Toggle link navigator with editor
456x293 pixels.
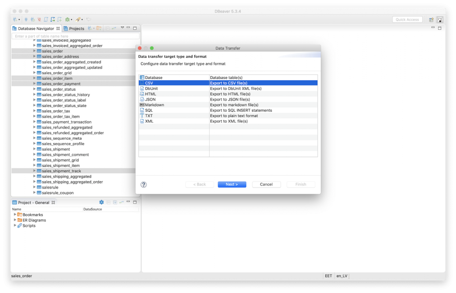click(114, 28)
